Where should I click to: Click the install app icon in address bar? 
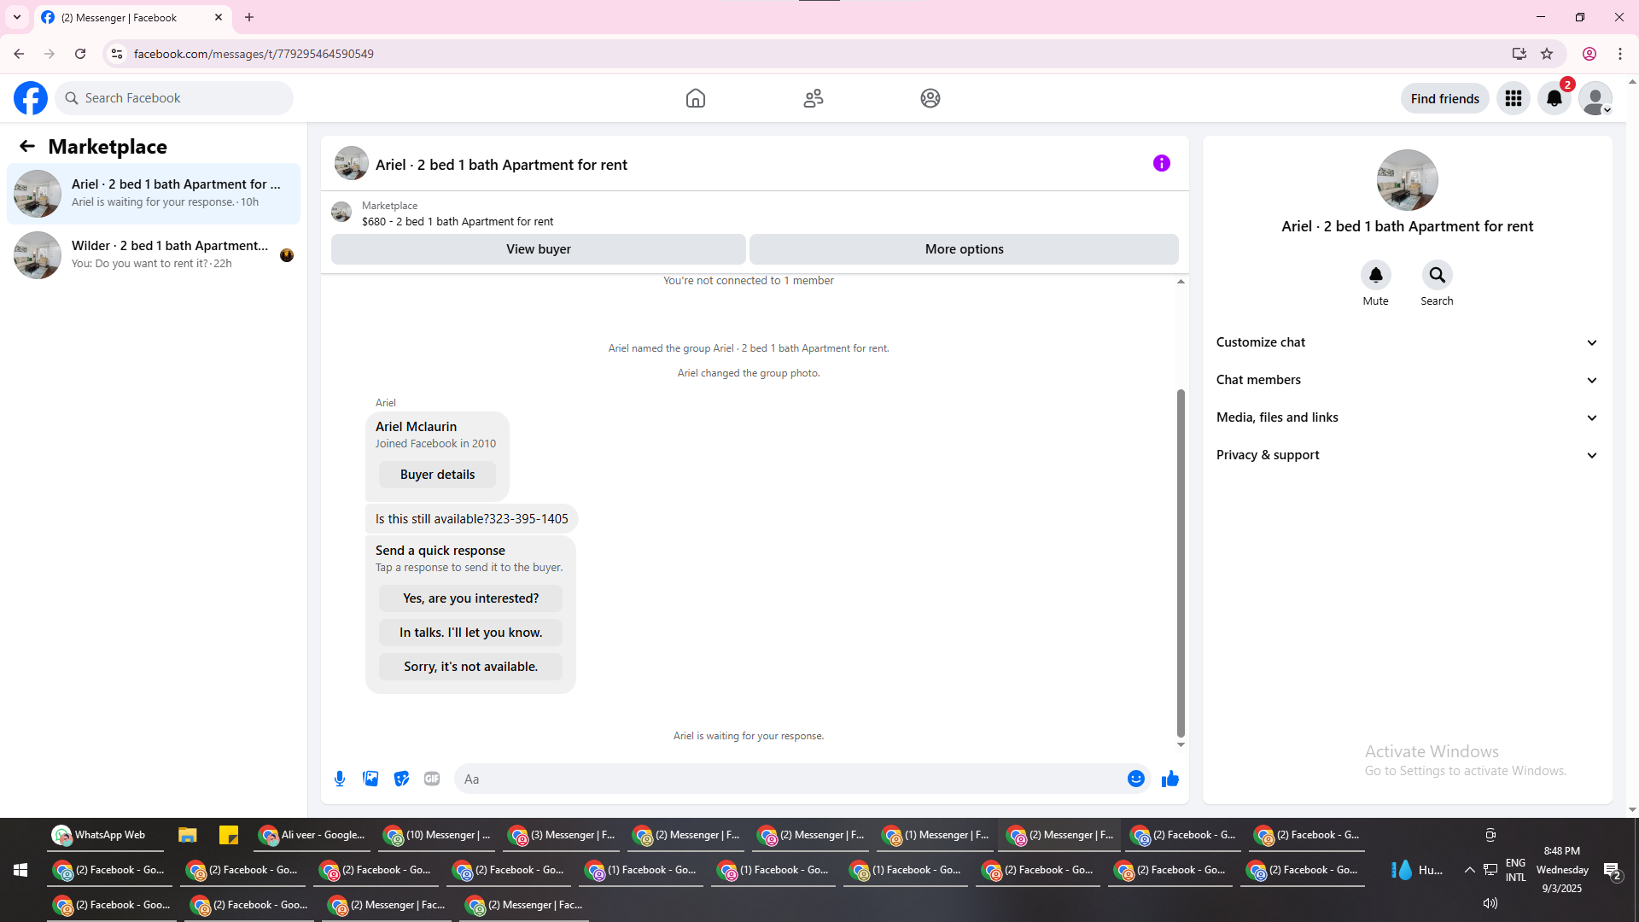pos(1519,54)
